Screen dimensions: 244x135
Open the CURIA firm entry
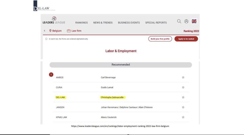click(59, 87)
